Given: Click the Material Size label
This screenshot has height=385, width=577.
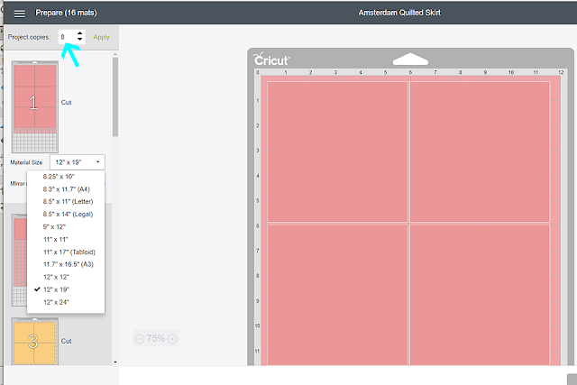Looking at the screenshot, I should (26, 162).
